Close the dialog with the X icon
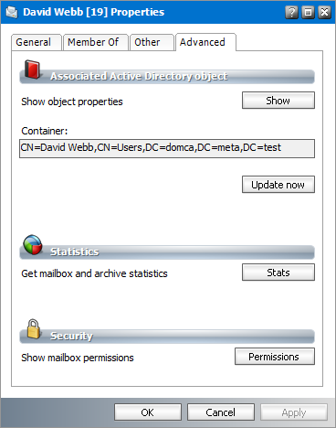 tap(324, 12)
